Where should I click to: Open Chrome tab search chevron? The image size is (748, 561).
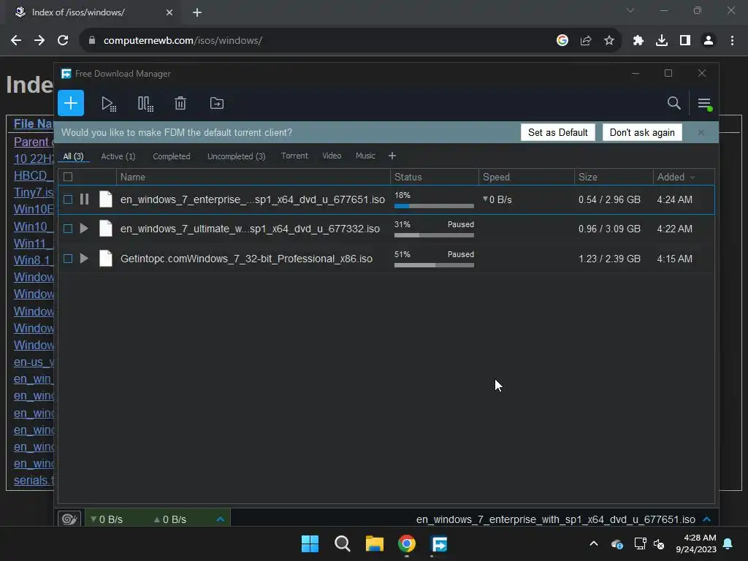coord(630,10)
